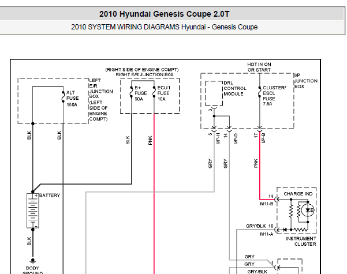Viewport: 347px width, 274px height.
Task: Select the "HOT IN ON OR START" text
Action: [259, 67]
